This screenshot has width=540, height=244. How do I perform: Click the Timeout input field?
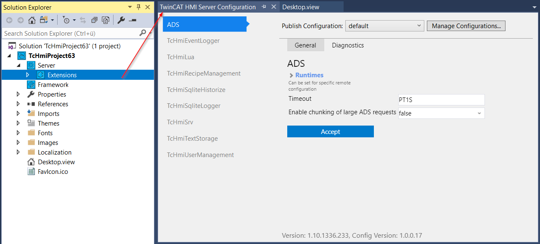click(441, 100)
